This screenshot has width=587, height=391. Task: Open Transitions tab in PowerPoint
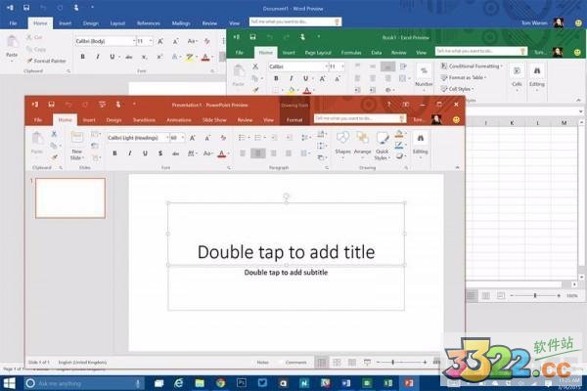tap(144, 119)
